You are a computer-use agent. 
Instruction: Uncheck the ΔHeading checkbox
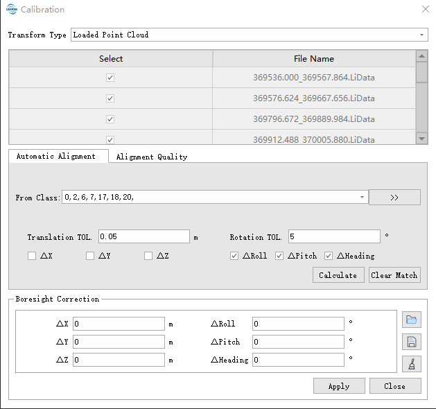pos(329,256)
